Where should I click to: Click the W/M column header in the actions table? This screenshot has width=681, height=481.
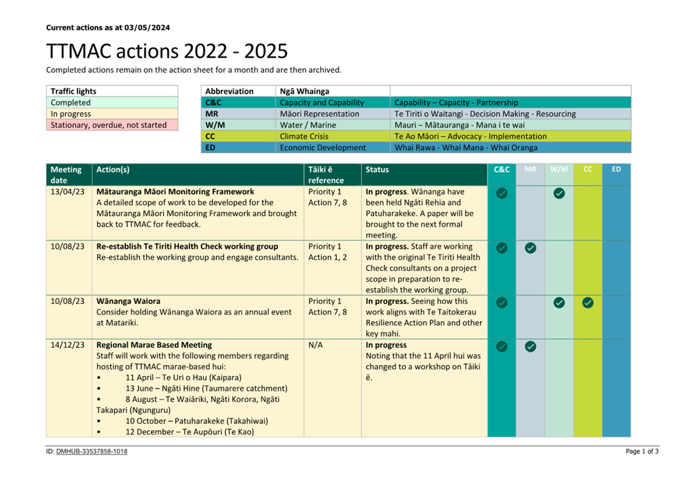click(559, 174)
